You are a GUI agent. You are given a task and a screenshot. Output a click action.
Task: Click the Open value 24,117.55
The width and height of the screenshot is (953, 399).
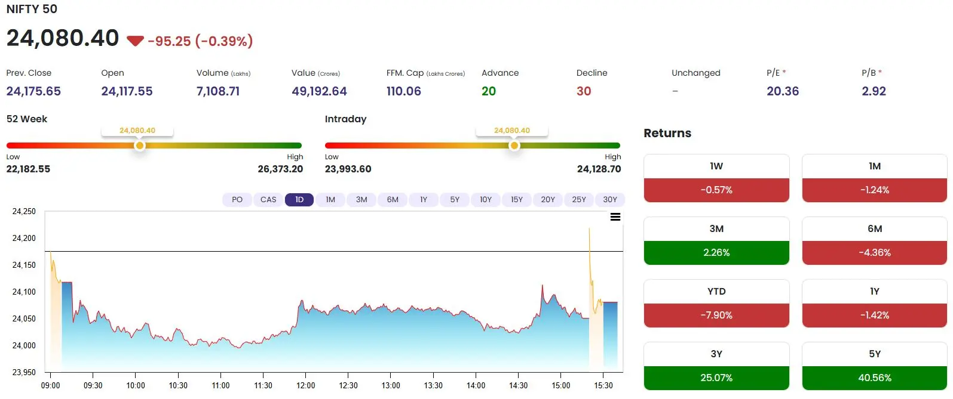pos(127,91)
